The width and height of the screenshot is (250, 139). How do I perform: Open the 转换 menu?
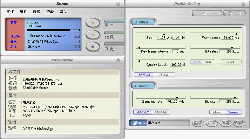coord(37,12)
